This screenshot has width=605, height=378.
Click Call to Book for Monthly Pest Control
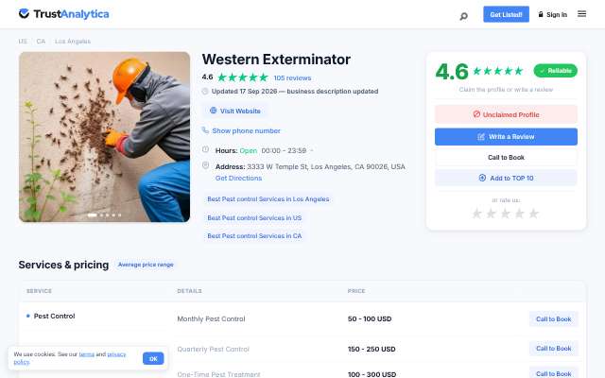(553, 319)
